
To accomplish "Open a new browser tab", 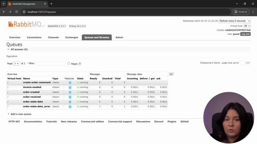I will [x=51, y=4].
